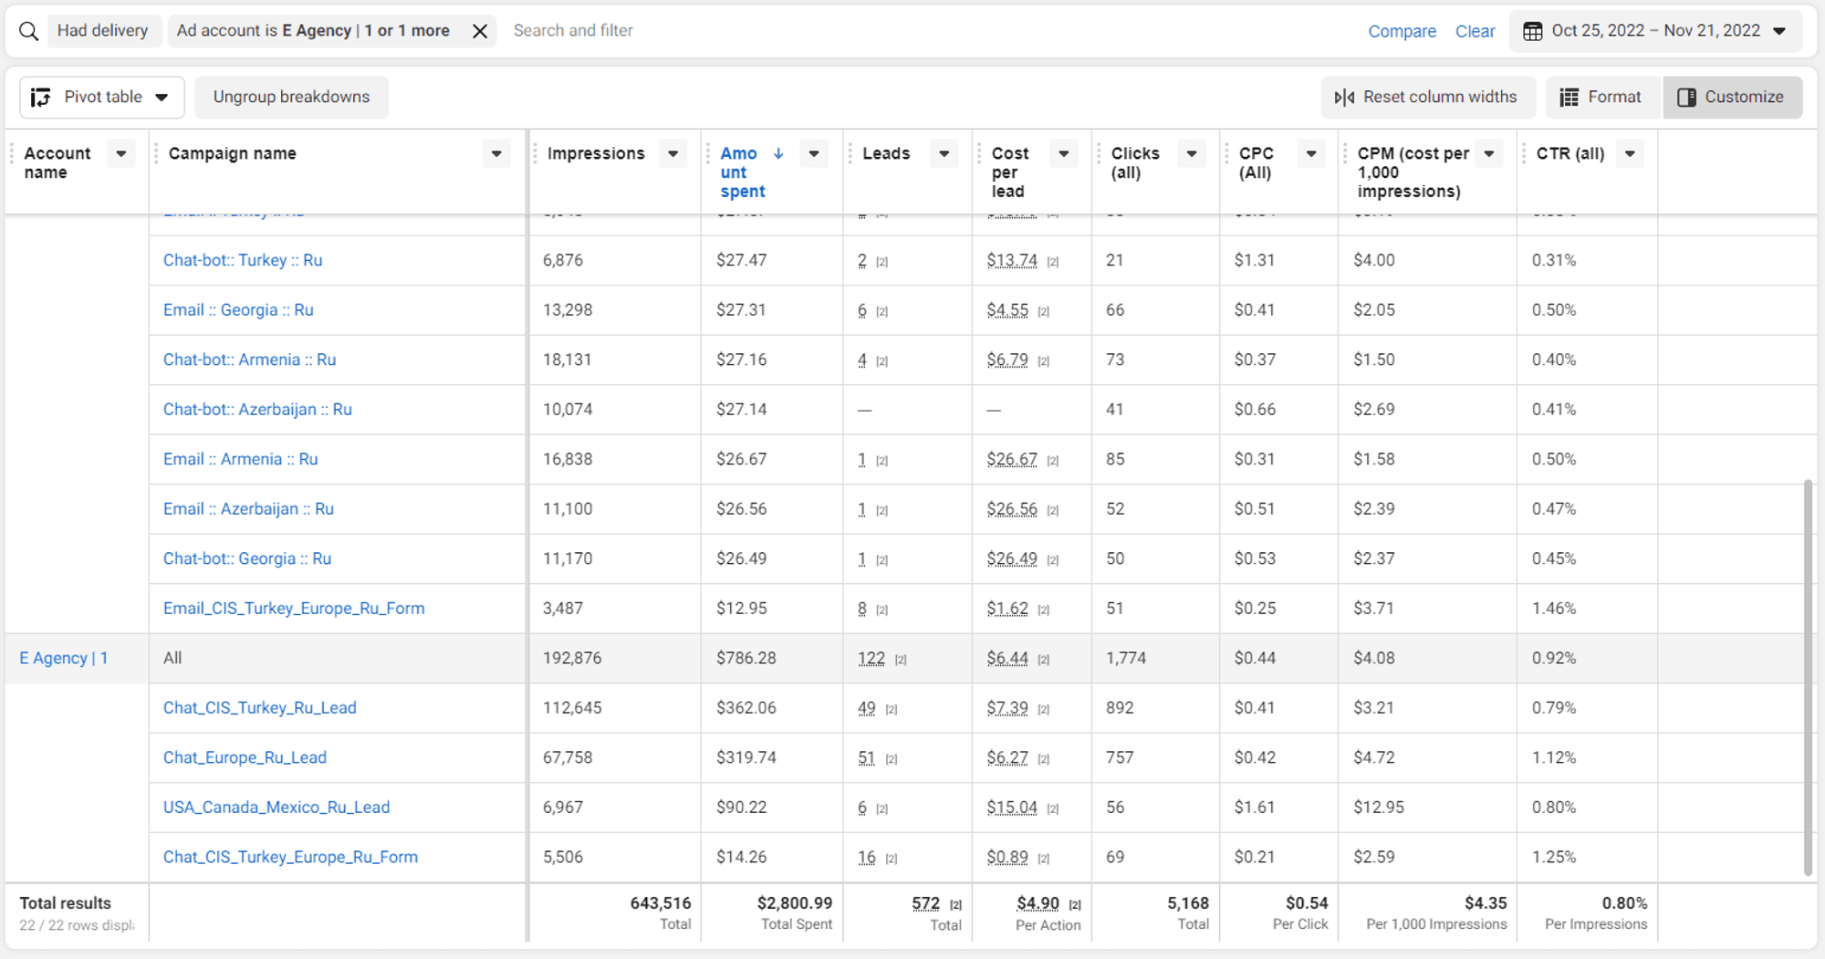
Task: Click the Reset column widths button
Action: point(1426,97)
